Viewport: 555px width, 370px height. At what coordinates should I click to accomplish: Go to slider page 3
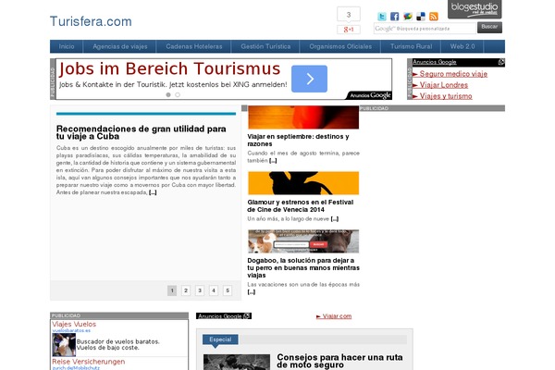coord(200,290)
